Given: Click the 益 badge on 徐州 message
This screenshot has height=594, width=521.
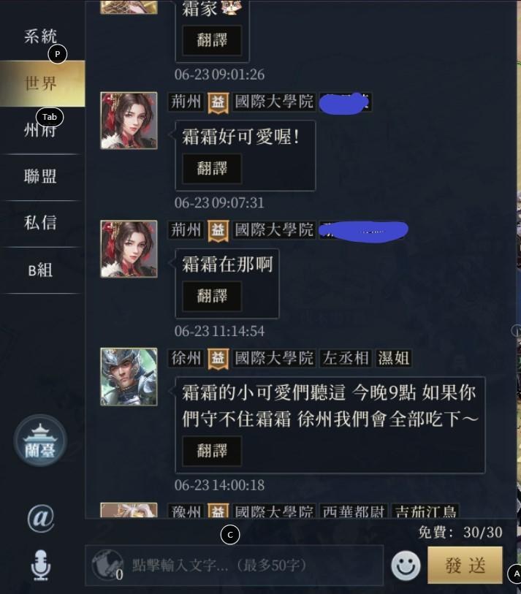Looking at the screenshot, I should click(218, 358).
